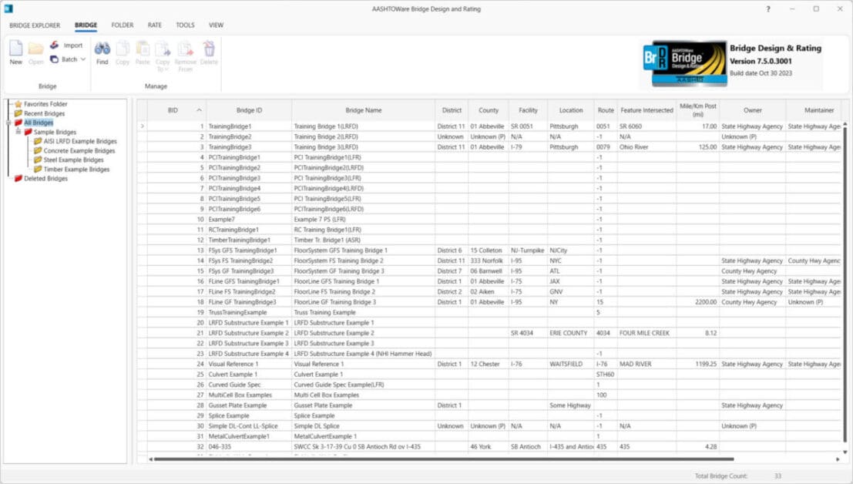Click the New bridge icon
The width and height of the screenshot is (853, 484).
(x=15, y=49)
